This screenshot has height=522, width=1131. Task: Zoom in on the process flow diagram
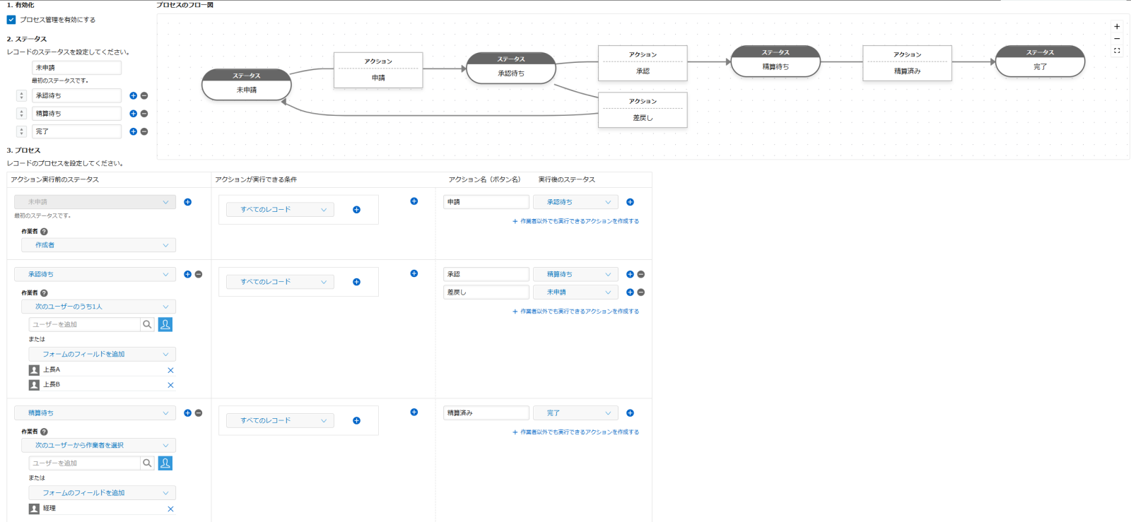[1117, 27]
